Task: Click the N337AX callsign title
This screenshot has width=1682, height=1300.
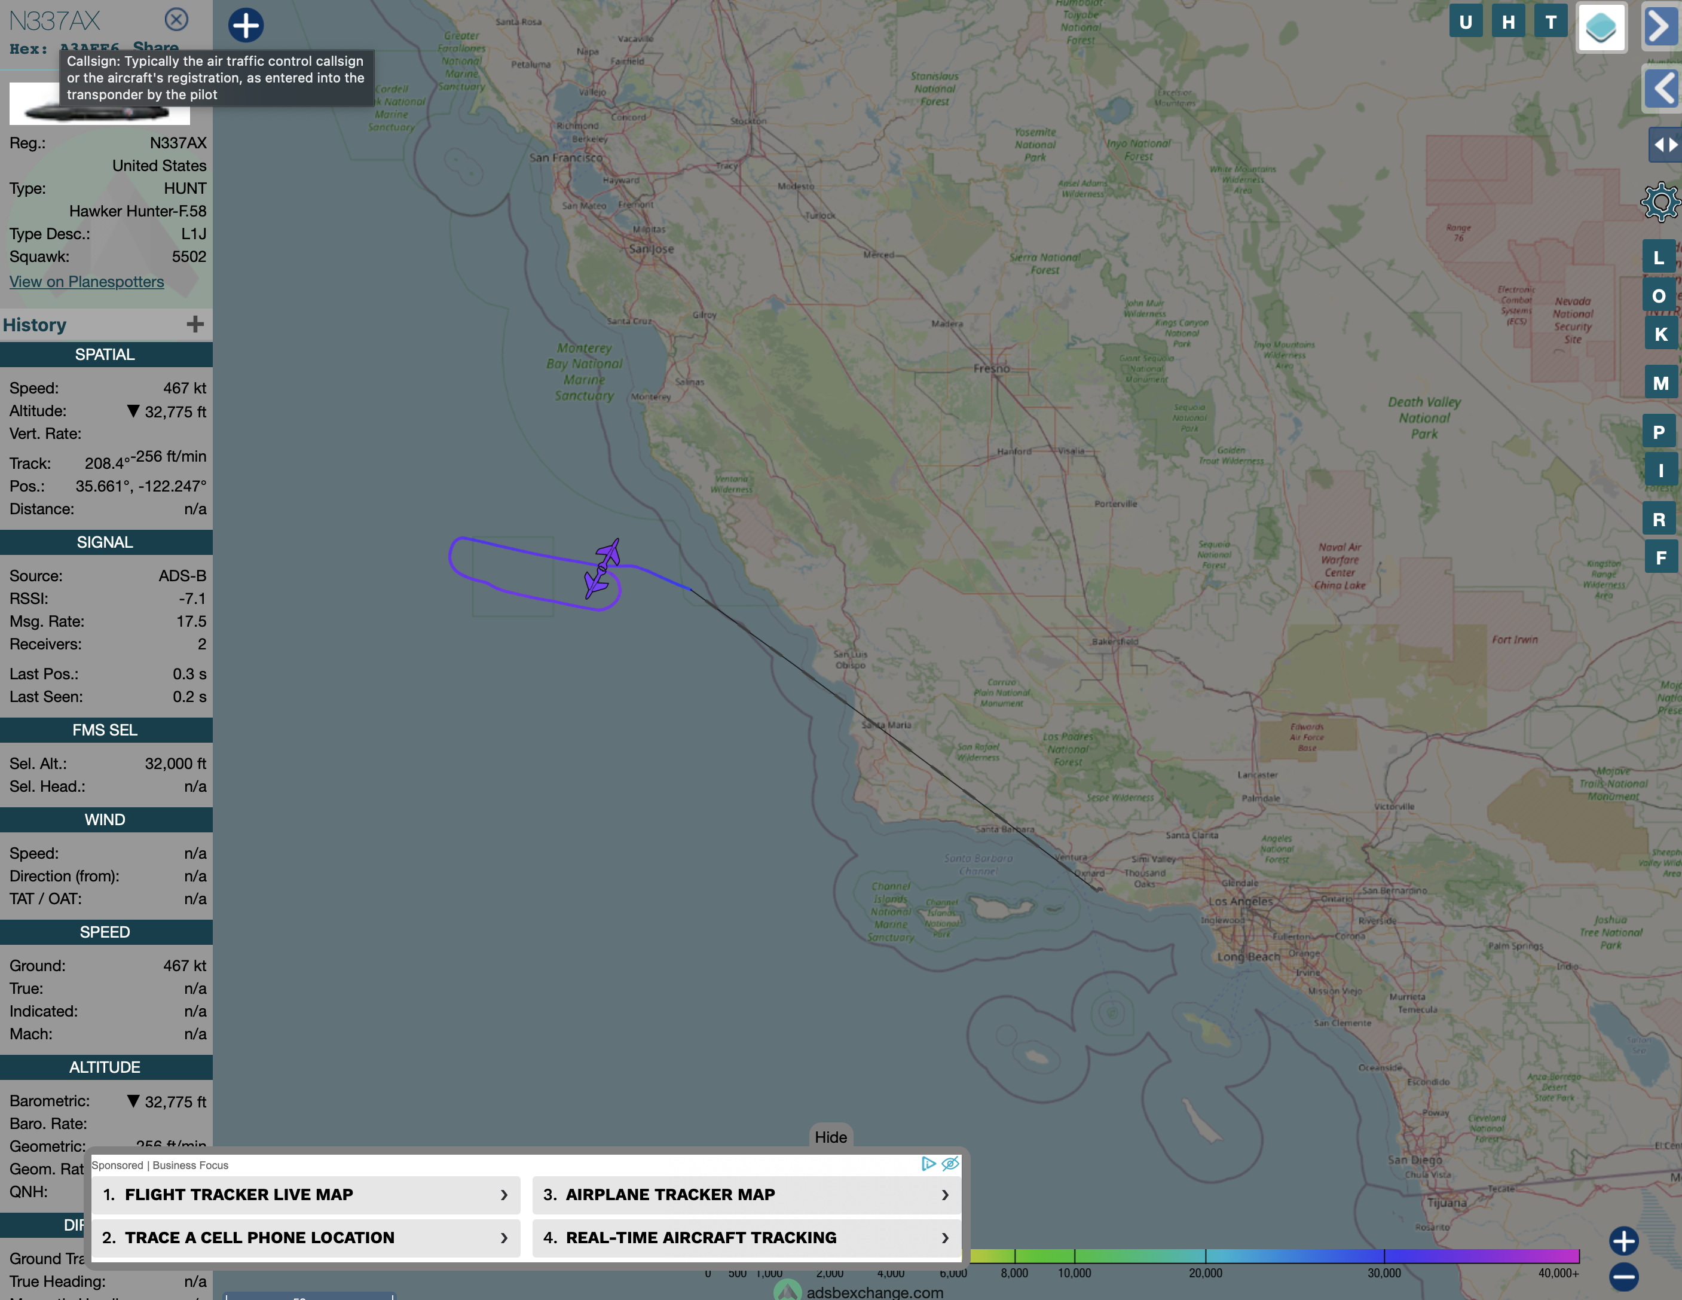Action: 54,20
